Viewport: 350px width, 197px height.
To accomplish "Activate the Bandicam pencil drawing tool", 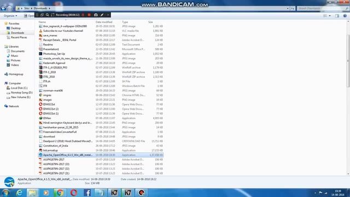I will point(102,15).
